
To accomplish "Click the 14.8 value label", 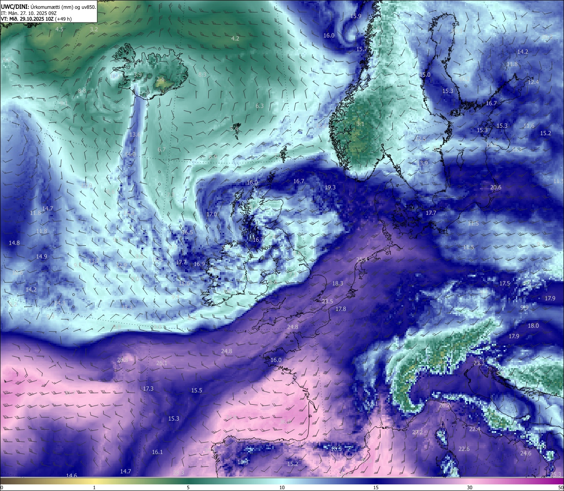I will (x=14, y=243).
